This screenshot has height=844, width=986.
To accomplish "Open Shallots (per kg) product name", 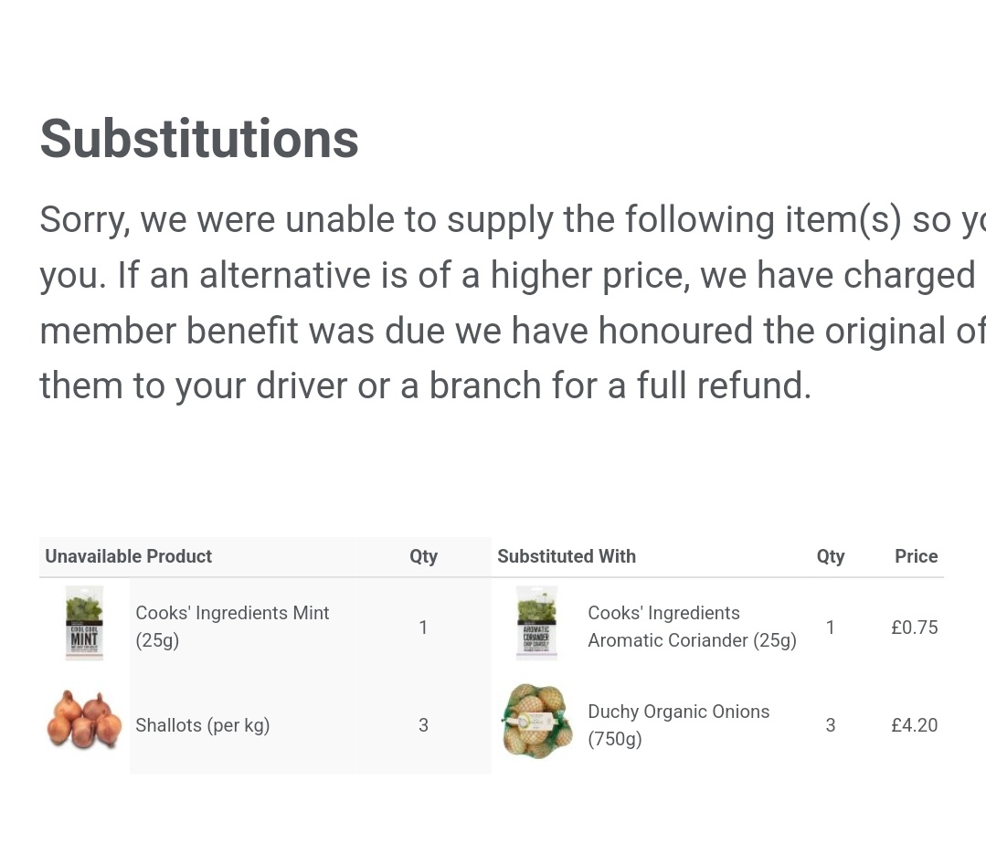I will pos(203,725).
